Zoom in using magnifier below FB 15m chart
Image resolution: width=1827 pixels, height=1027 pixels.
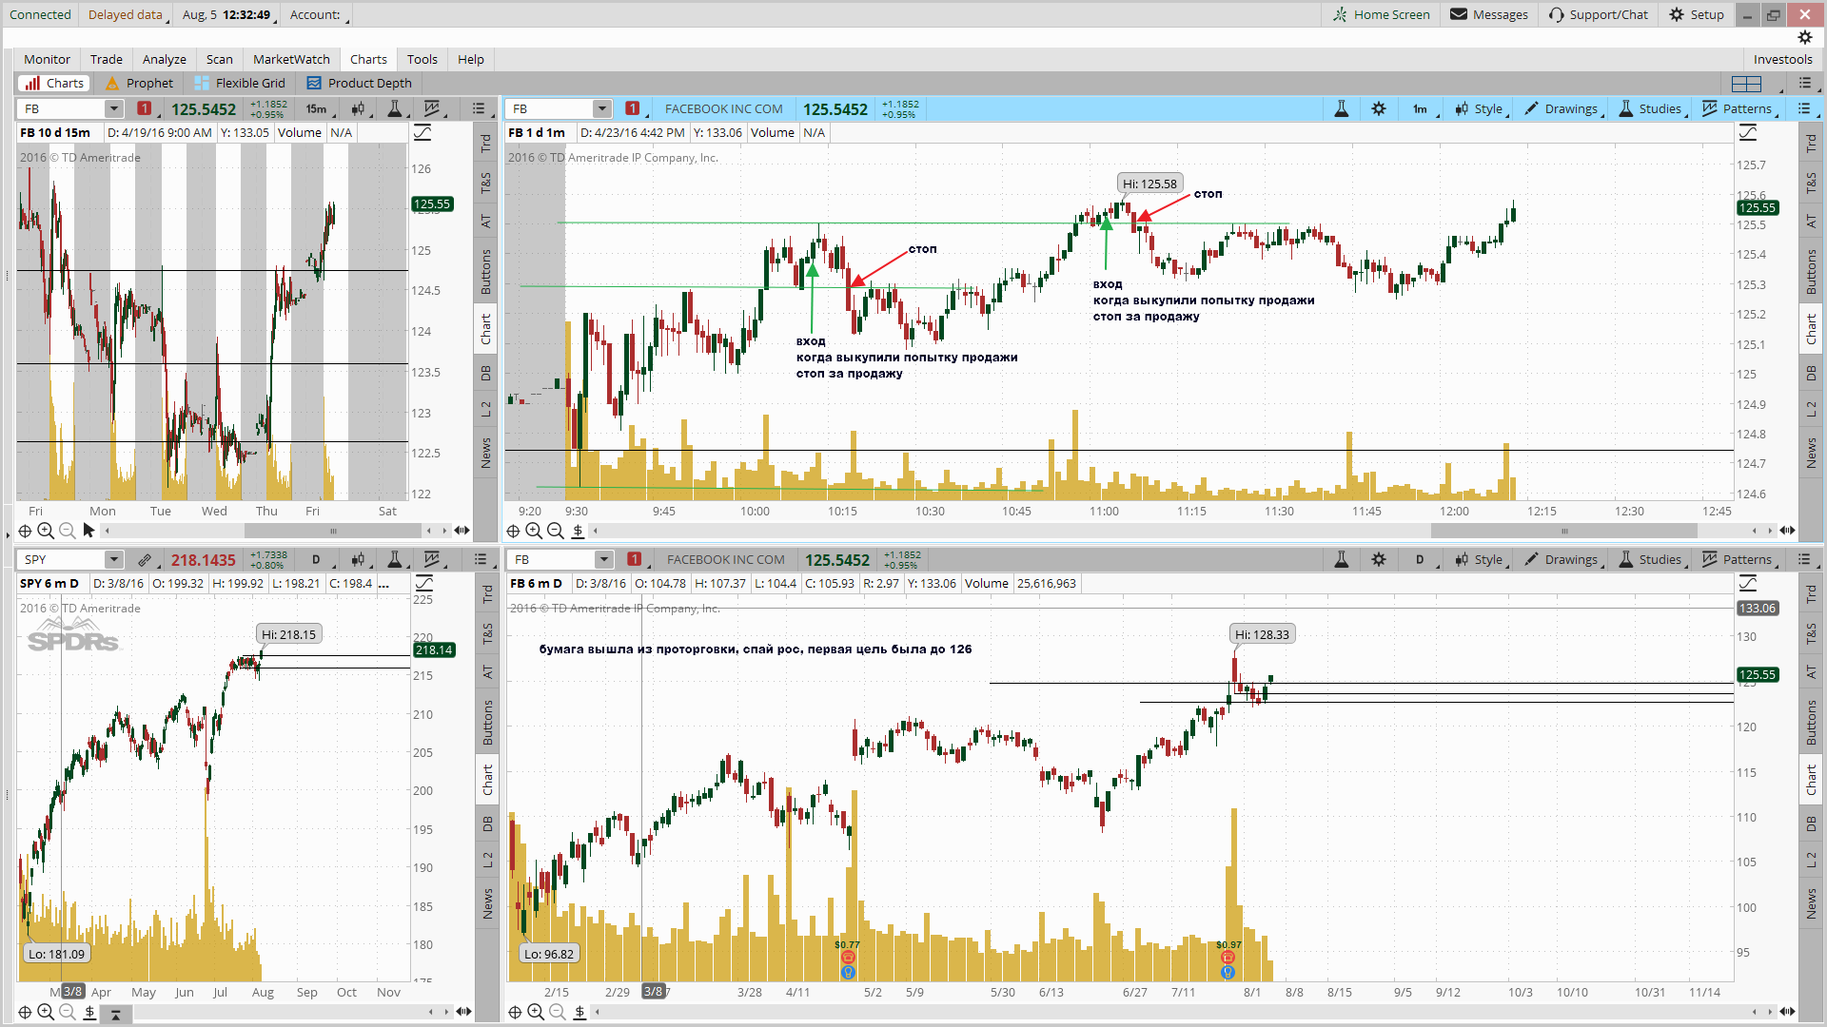tap(46, 531)
